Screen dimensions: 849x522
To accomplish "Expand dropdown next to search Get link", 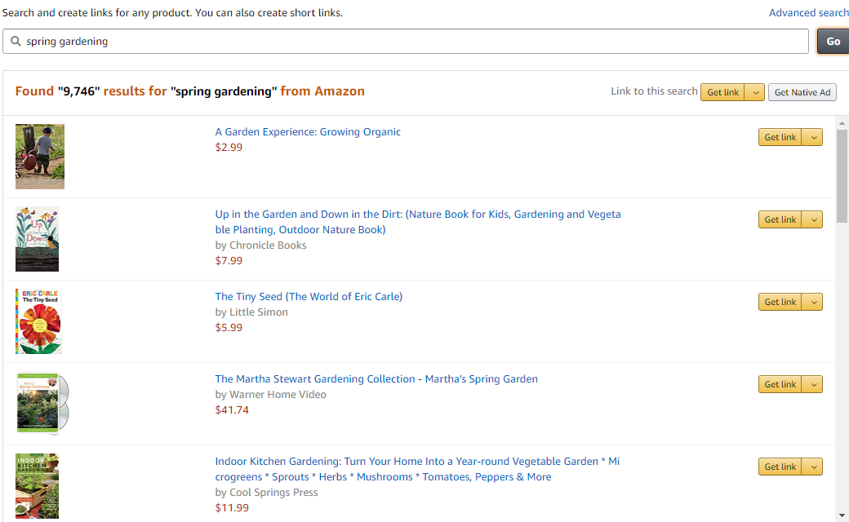I will [756, 92].
